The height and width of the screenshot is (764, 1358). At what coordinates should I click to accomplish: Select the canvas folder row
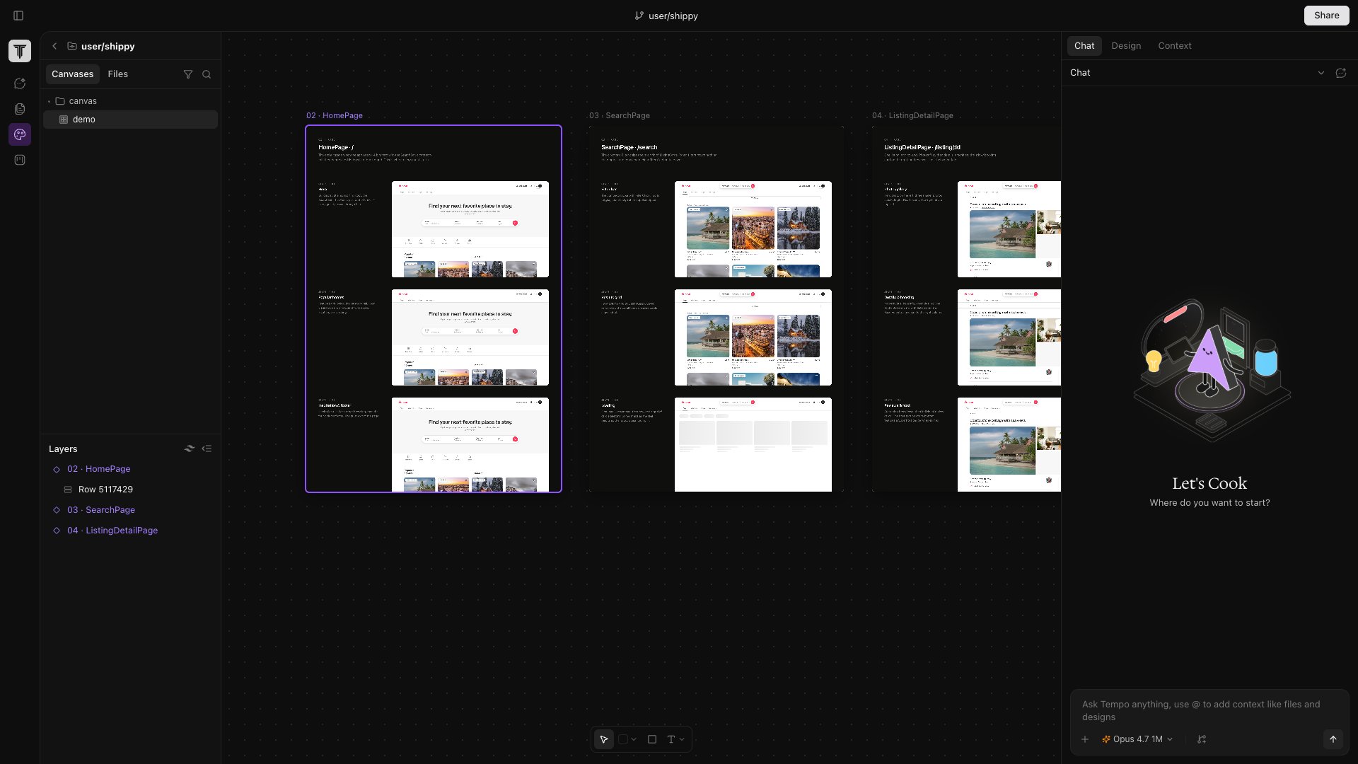pyautogui.click(x=130, y=101)
